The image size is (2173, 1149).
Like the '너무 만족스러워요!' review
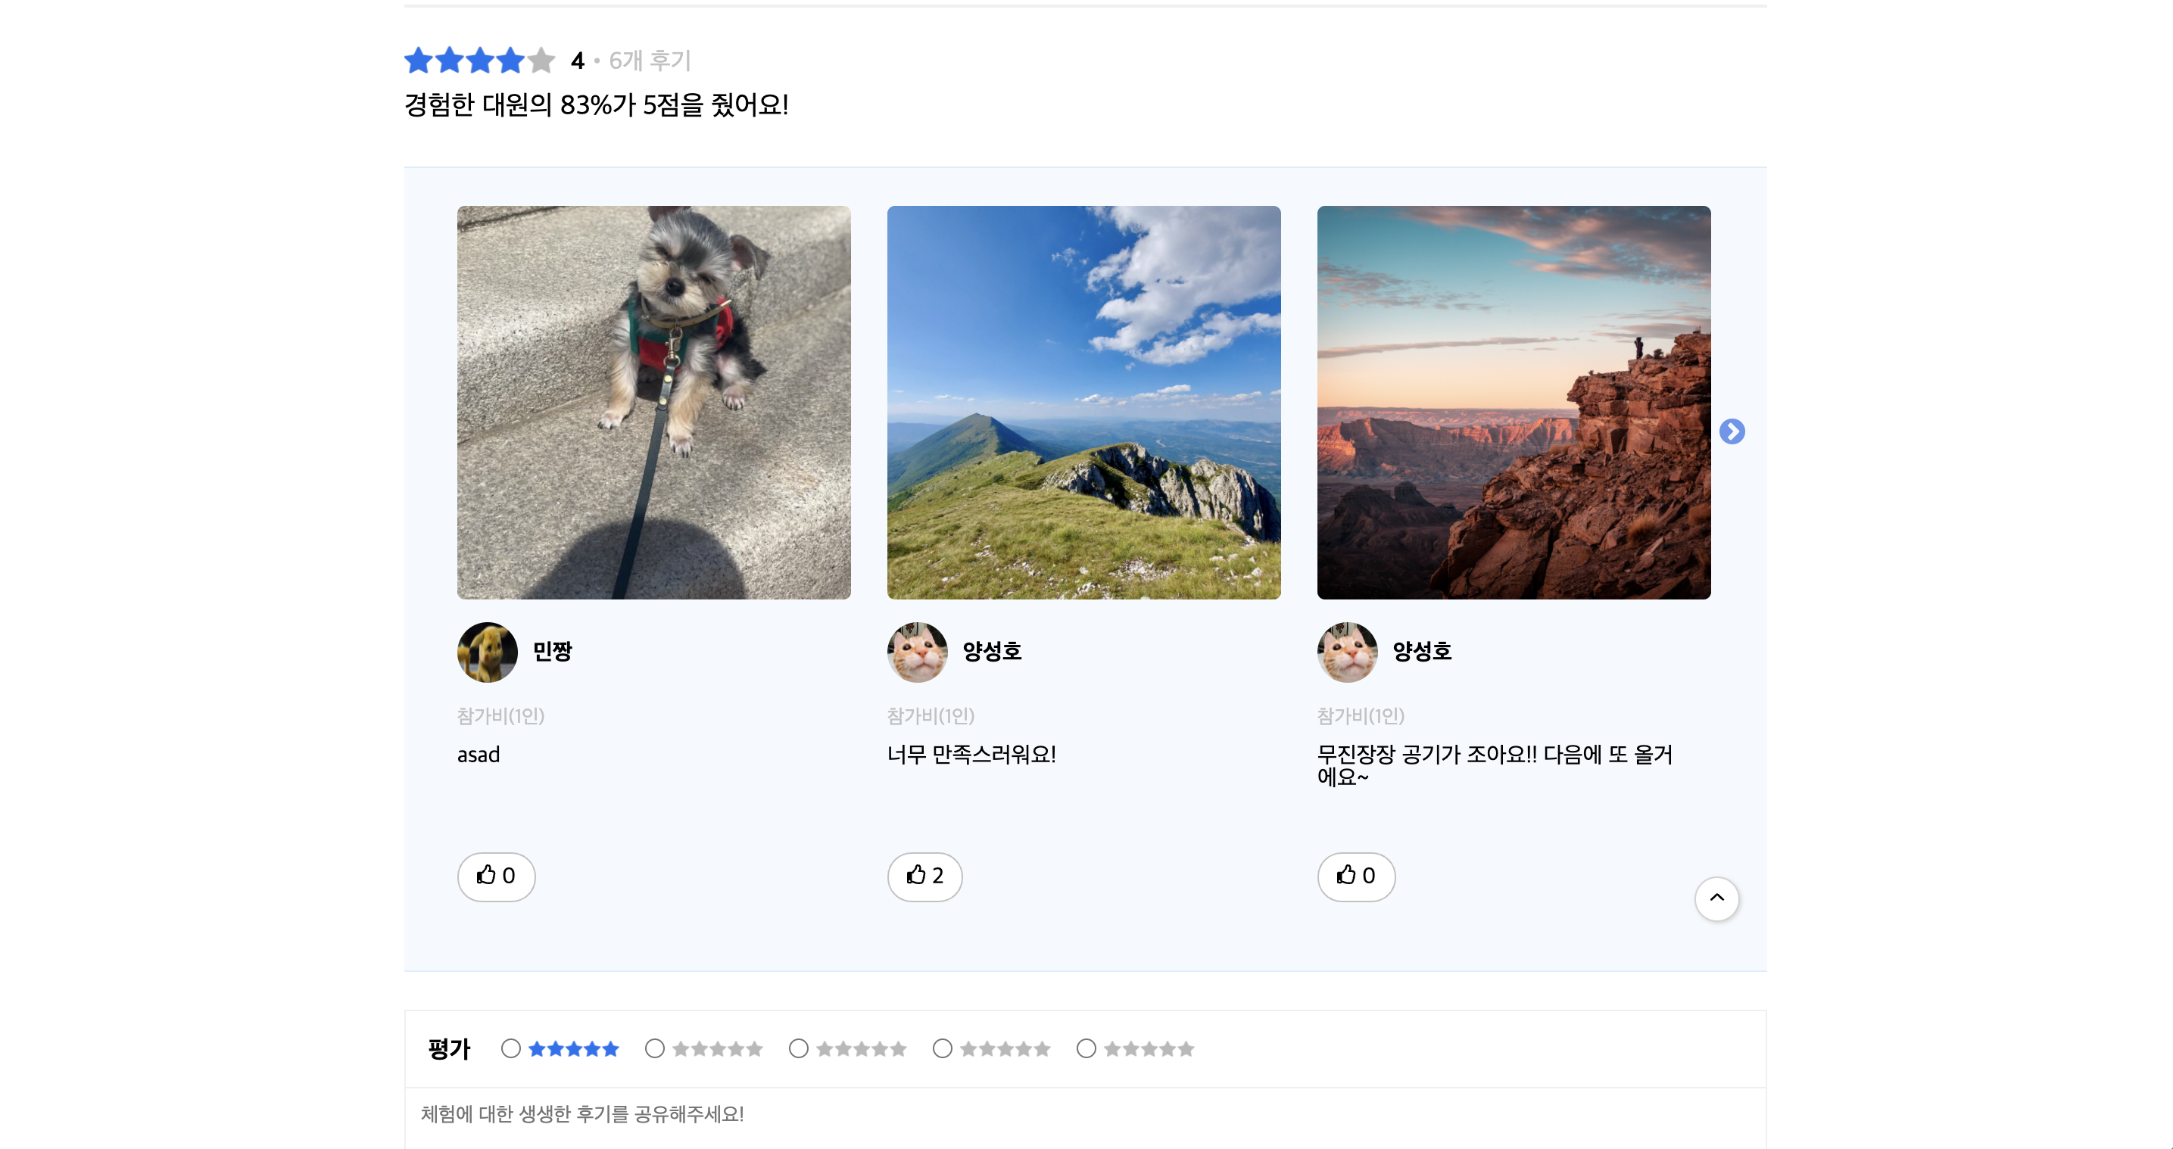924,876
